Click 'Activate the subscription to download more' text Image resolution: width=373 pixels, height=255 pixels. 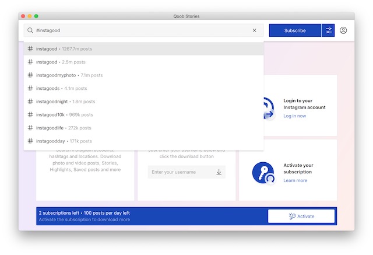(85, 219)
